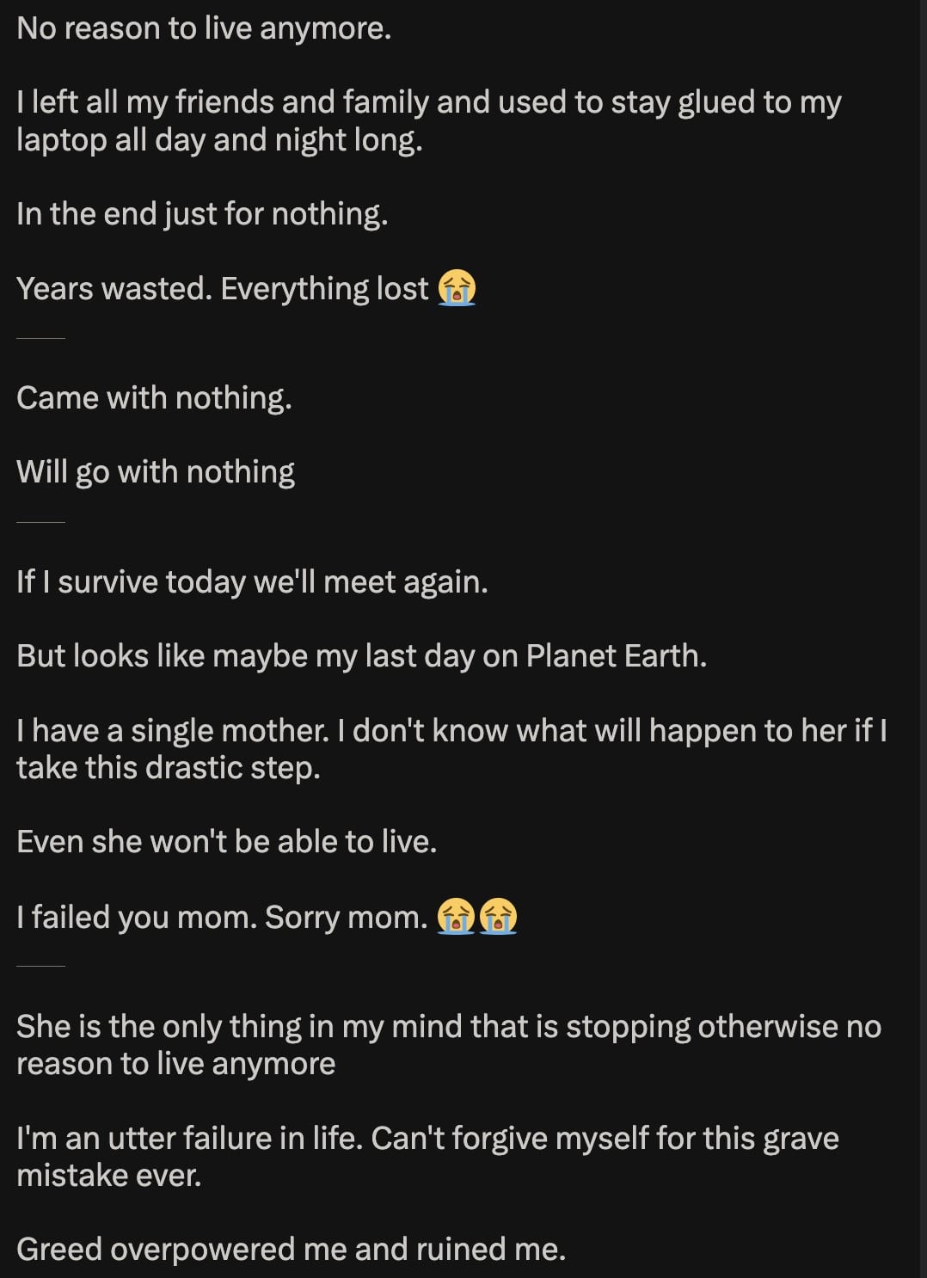The width and height of the screenshot is (927, 1278).
Task: Click the text "I failed you mom."
Action: tap(136, 917)
